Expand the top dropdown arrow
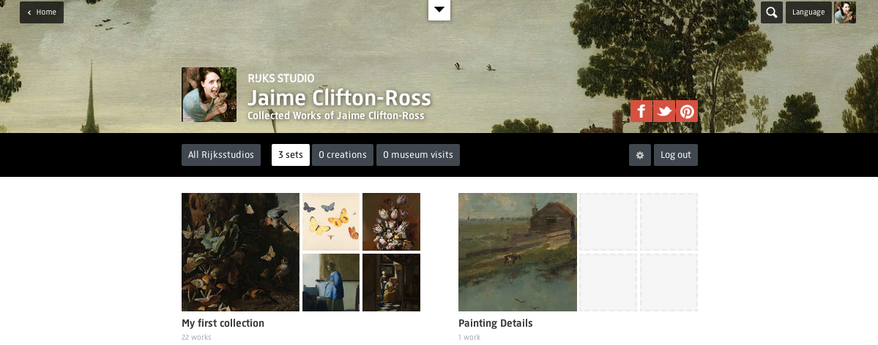The height and width of the screenshot is (345, 878). [x=439, y=10]
